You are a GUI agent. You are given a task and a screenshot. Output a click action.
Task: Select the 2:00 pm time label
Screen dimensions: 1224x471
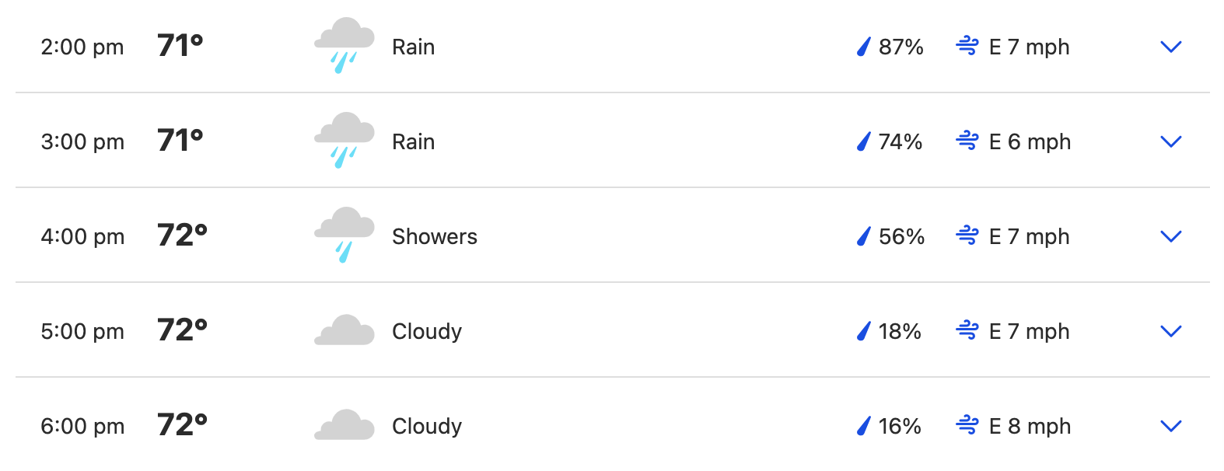[82, 47]
